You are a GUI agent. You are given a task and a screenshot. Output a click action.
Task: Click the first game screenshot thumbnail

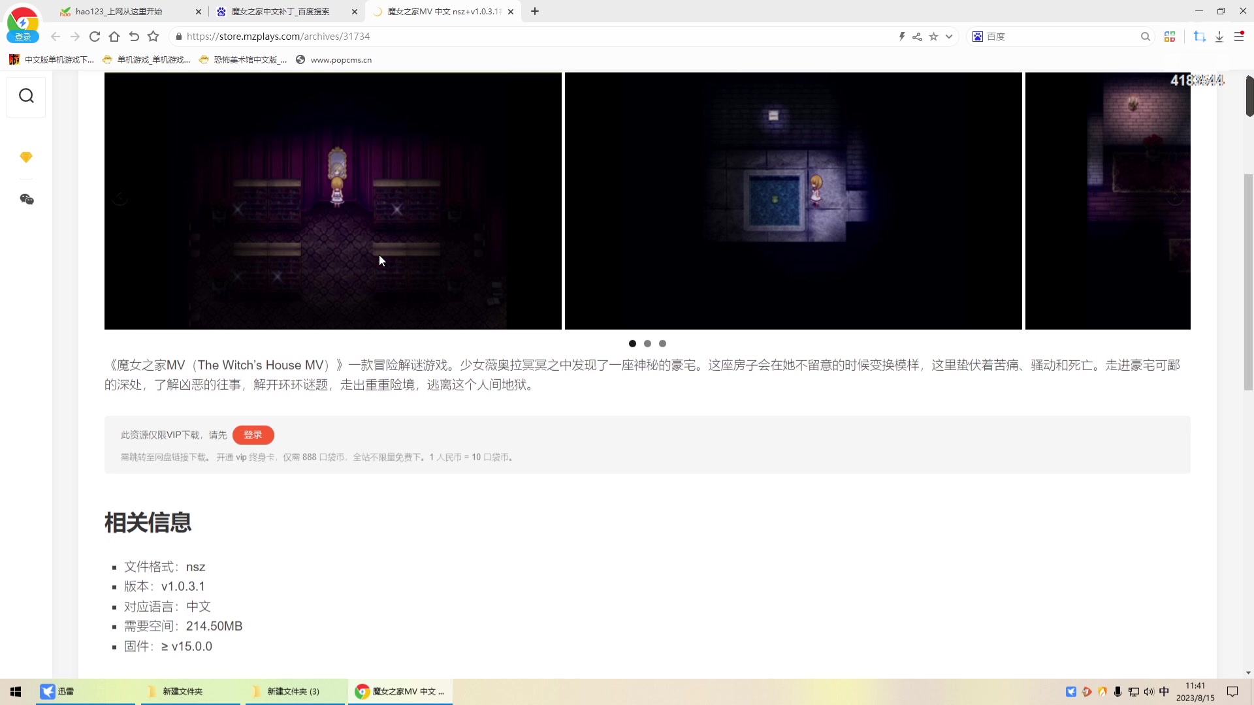tap(333, 201)
